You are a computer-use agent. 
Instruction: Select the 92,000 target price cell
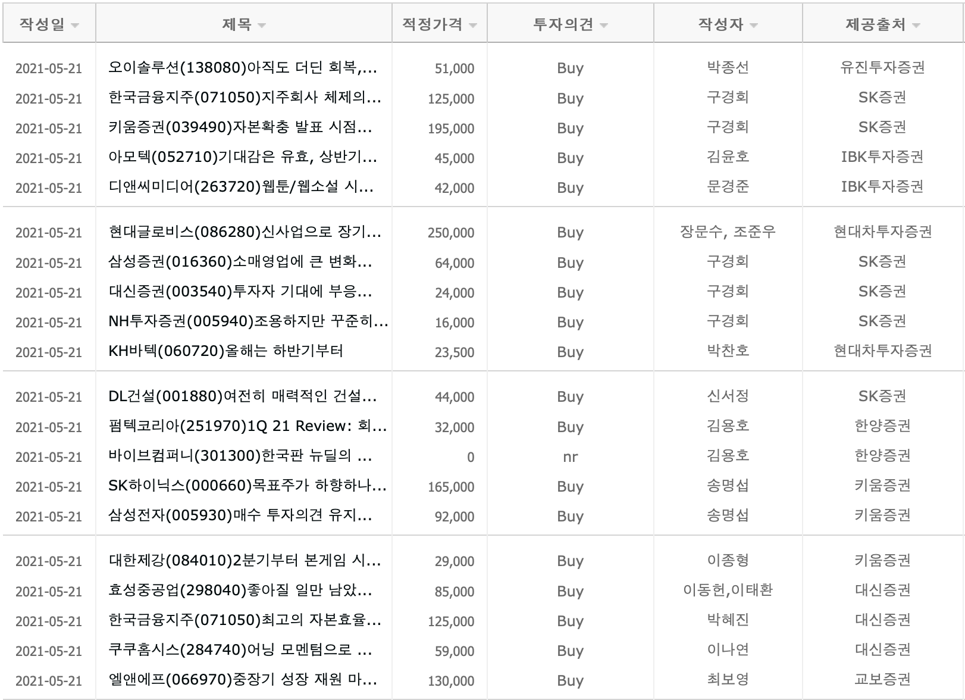[x=455, y=516]
